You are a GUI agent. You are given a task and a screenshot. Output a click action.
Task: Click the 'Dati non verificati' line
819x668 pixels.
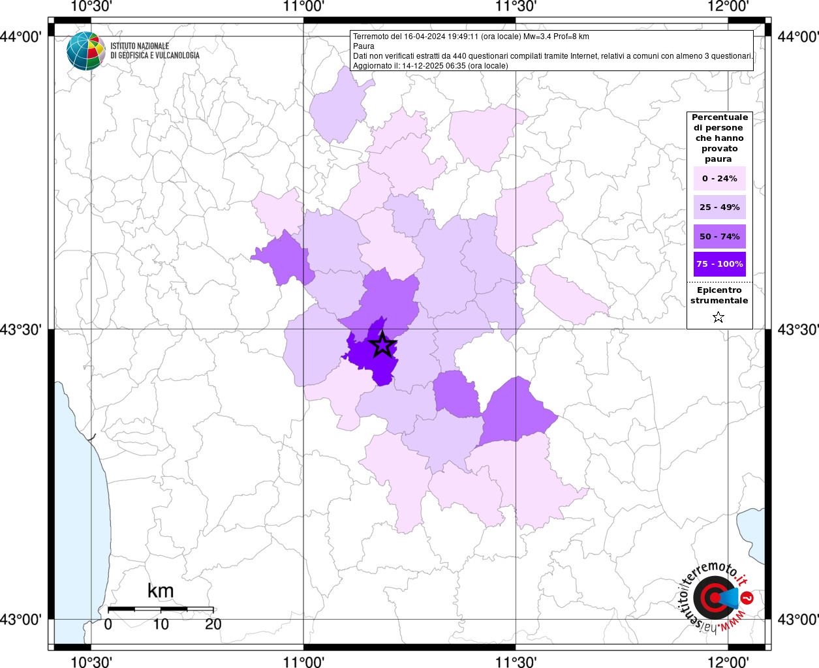(553, 56)
